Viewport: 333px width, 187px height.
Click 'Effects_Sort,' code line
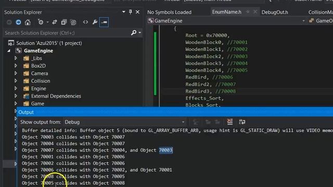coord(204,98)
